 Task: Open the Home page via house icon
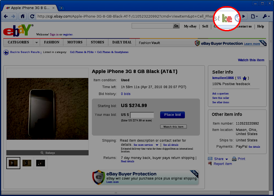click(22, 16)
